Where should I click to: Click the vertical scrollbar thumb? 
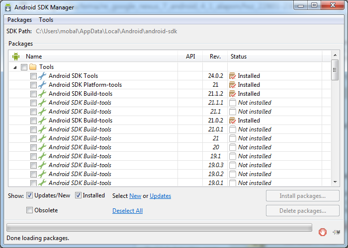coord(335,70)
